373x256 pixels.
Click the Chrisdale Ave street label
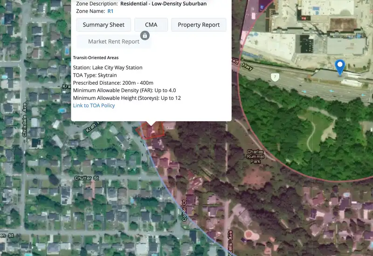(24, 120)
